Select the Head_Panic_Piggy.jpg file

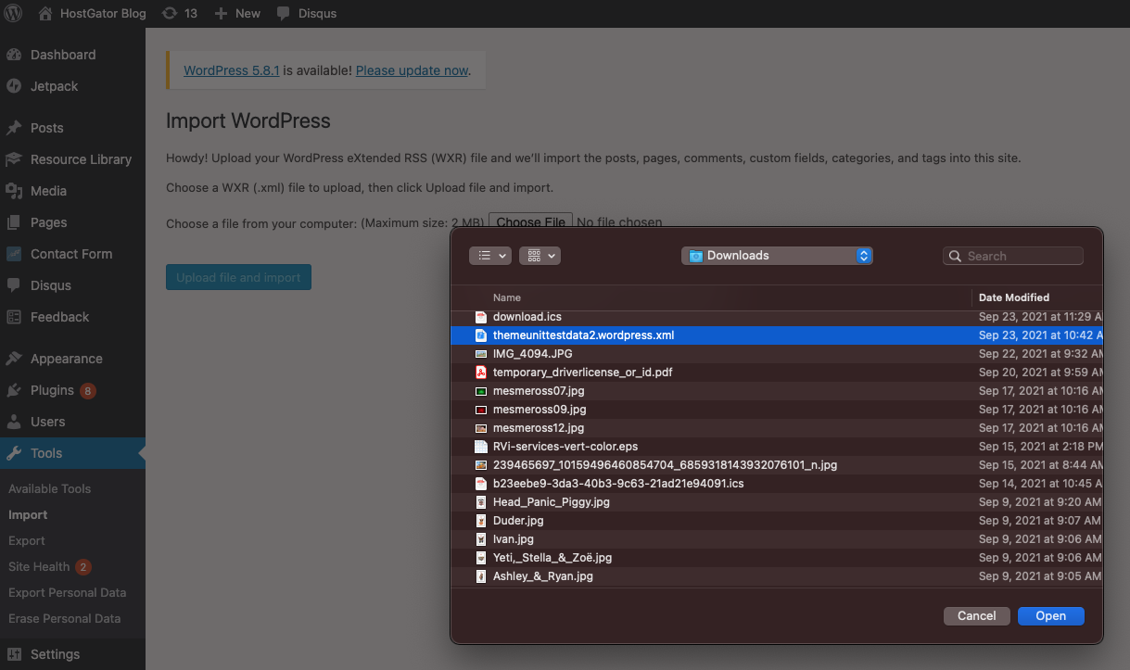click(776, 502)
